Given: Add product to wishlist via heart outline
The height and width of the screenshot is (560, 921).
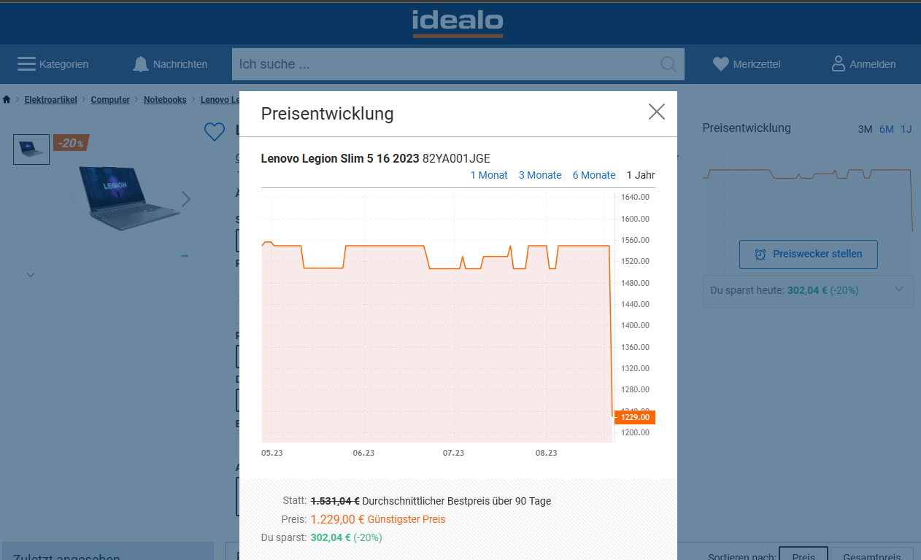Looking at the screenshot, I should [214, 132].
